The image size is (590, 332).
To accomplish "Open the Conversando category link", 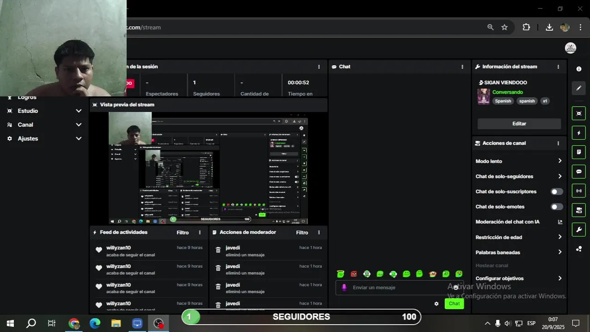I will click(x=507, y=92).
